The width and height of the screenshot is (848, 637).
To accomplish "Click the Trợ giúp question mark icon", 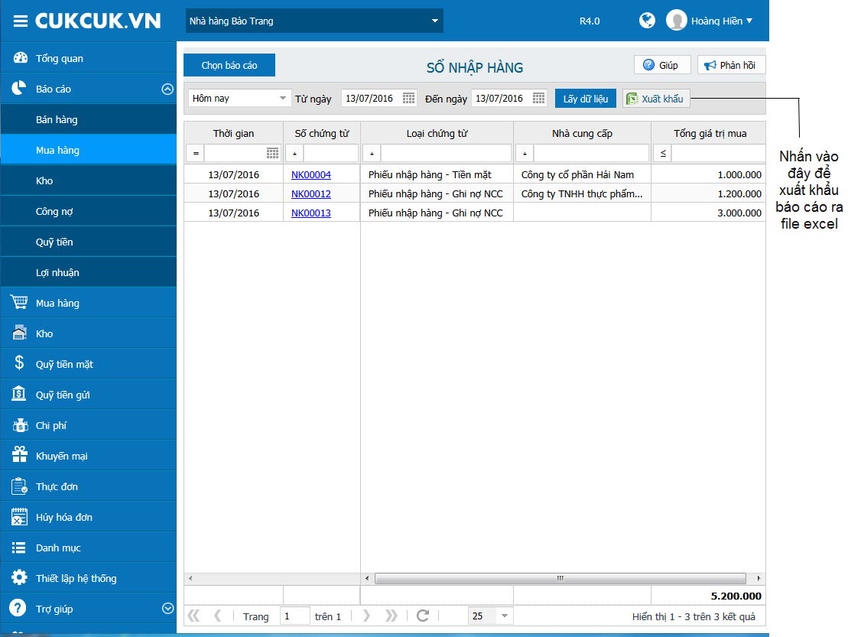I will [18, 609].
